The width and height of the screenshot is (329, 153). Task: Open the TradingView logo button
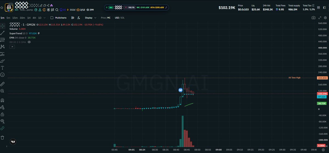pyautogui.click(x=13, y=142)
